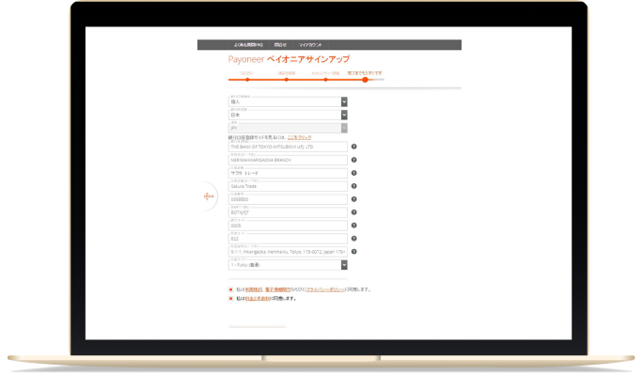Click the bank name field THE BANK OF TOKYO-MITSUBISHI
The height and width of the screenshot is (374, 643).
pos(288,147)
